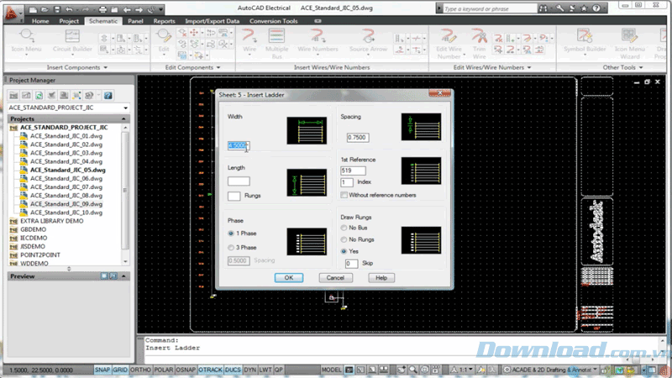Open the Conversion Tools tab
Image resolution: width=672 pixels, height=378 pixels.
pyautogui.click(x=274, y=20)
